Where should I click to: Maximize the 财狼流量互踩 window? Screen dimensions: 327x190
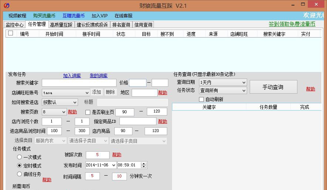tap(303, 4)
